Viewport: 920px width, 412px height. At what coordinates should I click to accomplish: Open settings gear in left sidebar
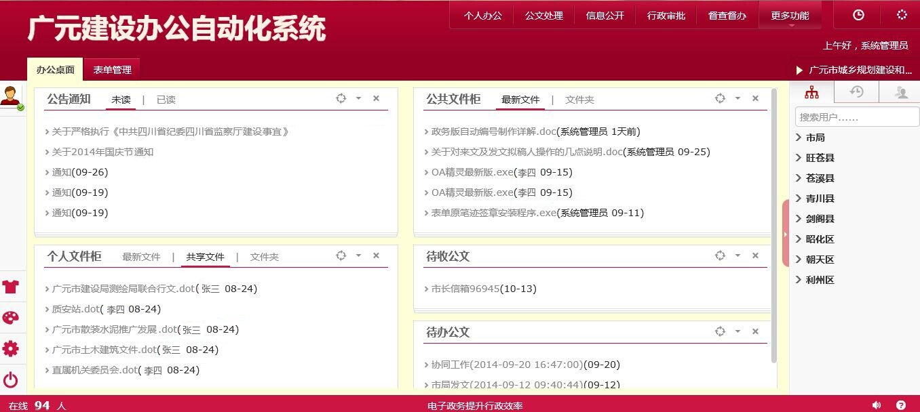coord(11,349)
